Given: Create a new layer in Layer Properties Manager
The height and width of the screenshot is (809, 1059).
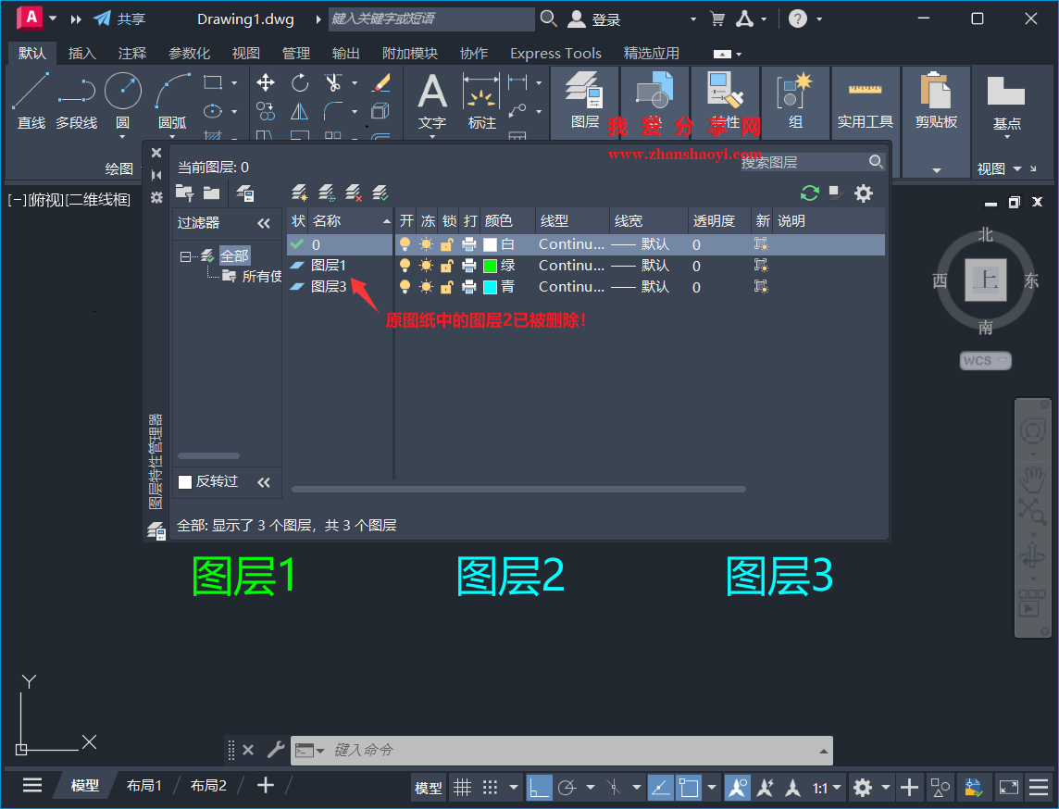Looking at the screenshot, I should coord(299,193).
